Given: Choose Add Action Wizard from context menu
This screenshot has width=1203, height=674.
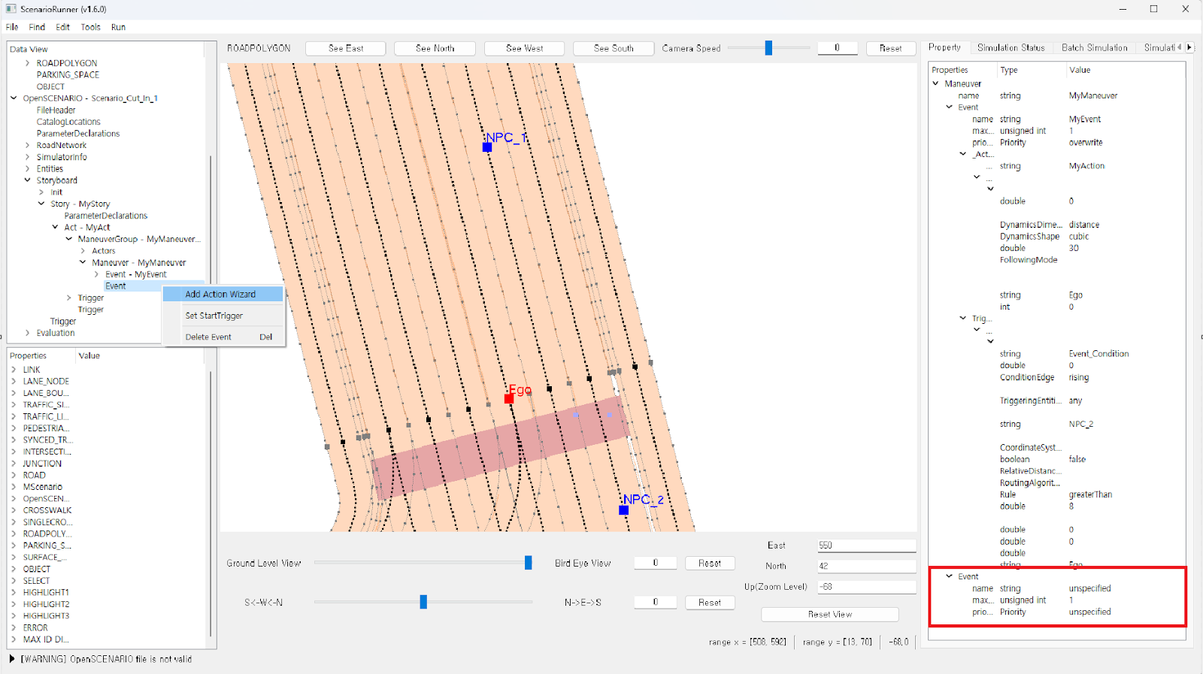Looking at the screenshot, I should coord(220,295).
